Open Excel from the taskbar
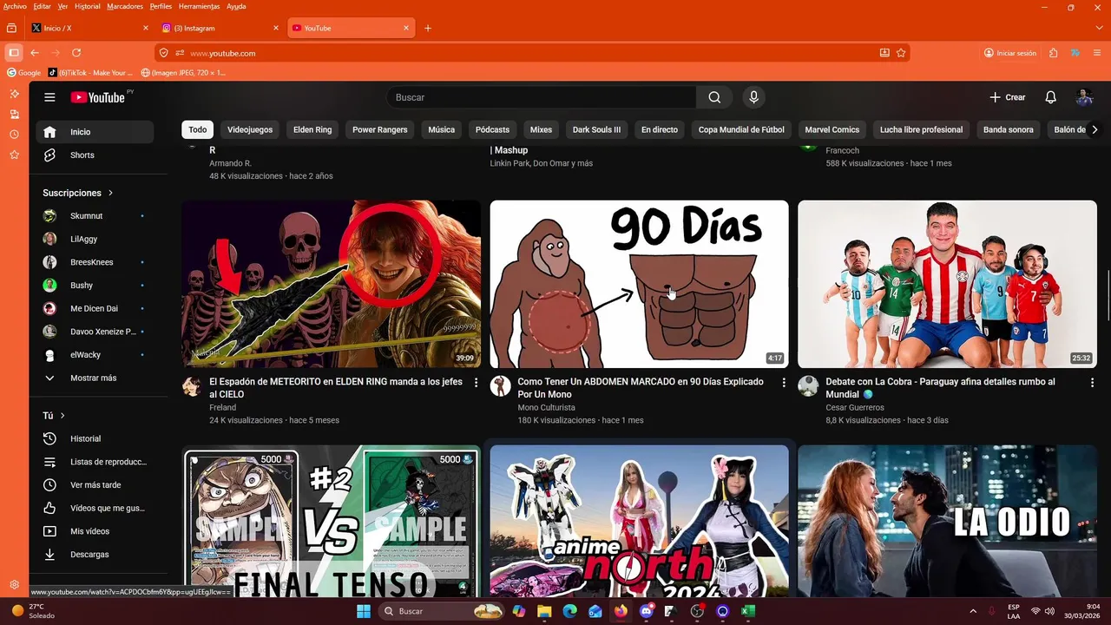Image resolution: width=1111 pixels, height=625 pixels. pyautogui.click(x=748, y=611)
